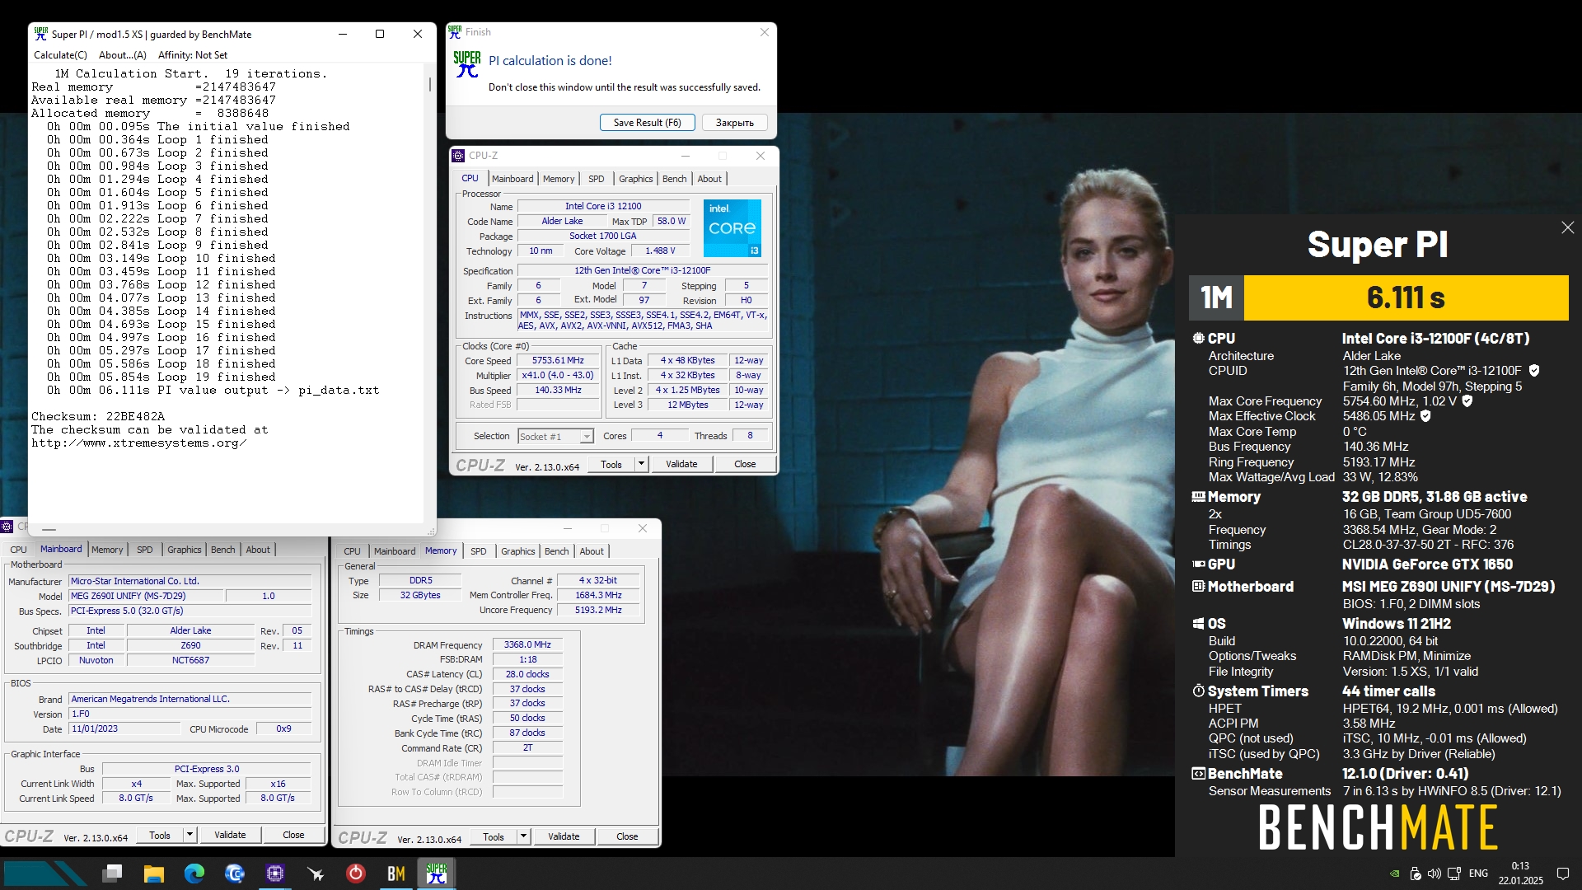Click the Закрыть button in Finish dialog
This screenshot has height=890, width=1582.
click(734, 123)
